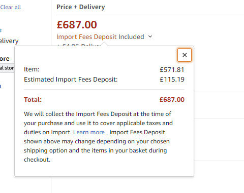Click the Item price £571.81

point(172,69)
